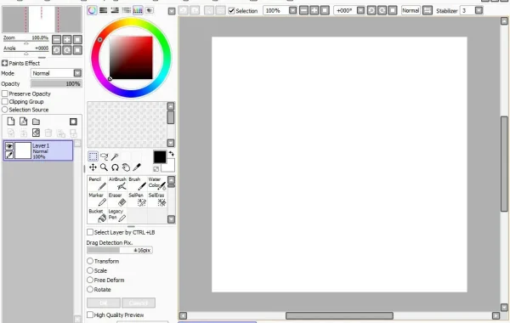
Task: Select the Rotate view tool in tool tray
Action: click(x=115, y=167)
